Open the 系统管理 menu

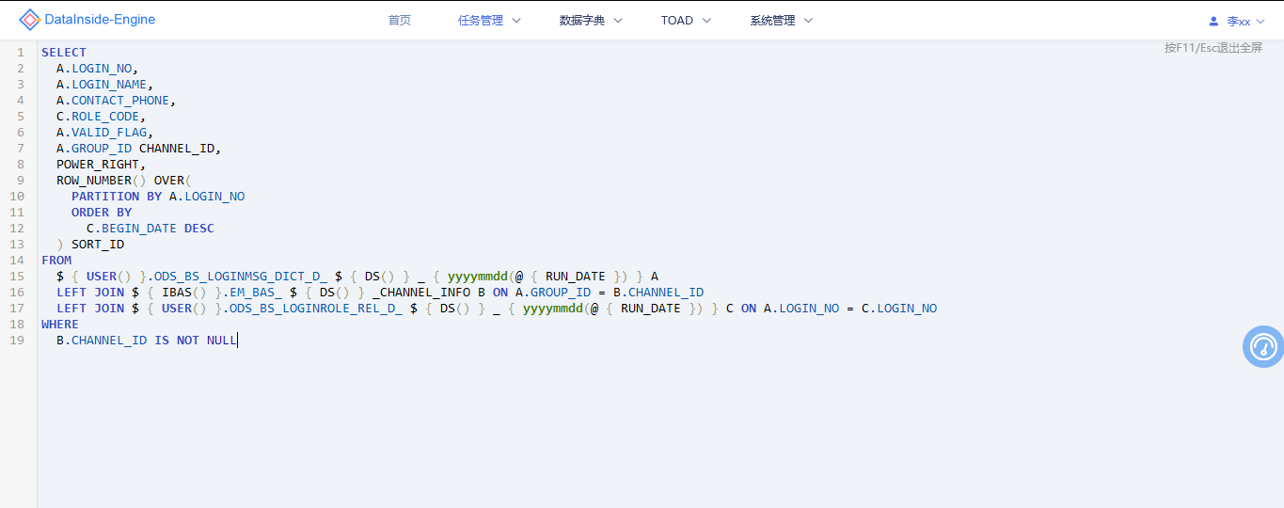coord(772,21)
